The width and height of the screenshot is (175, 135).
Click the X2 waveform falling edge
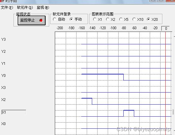click(x=92, y=101)
